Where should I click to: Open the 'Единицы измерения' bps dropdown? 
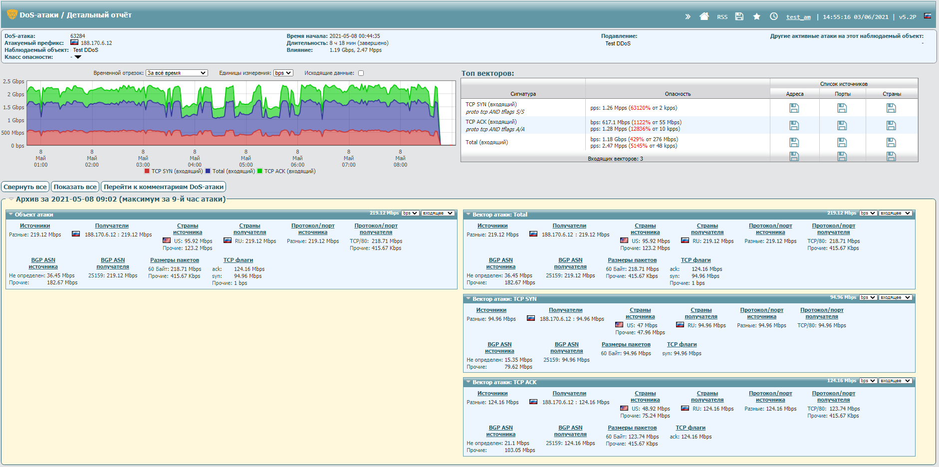coord(283,73)
